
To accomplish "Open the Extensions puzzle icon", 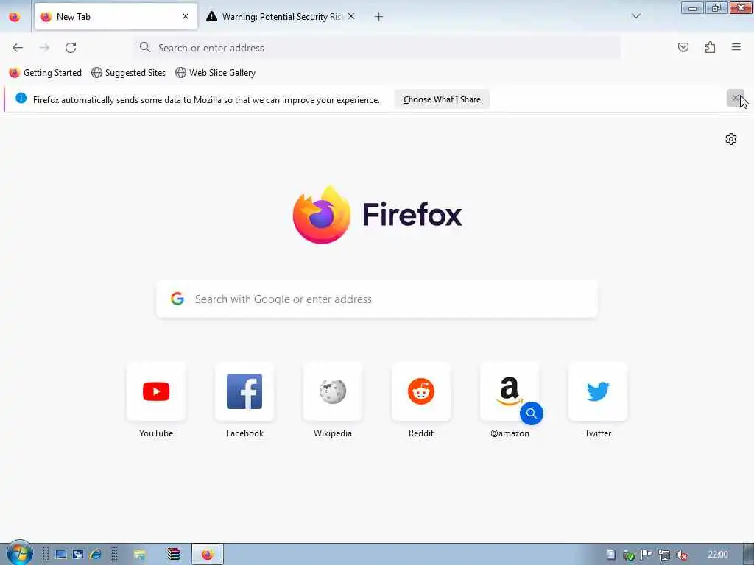I will (710, 47).
